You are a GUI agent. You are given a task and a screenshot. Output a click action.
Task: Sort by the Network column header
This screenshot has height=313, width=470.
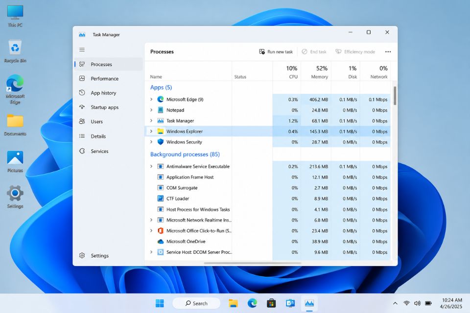pos(376,71)
